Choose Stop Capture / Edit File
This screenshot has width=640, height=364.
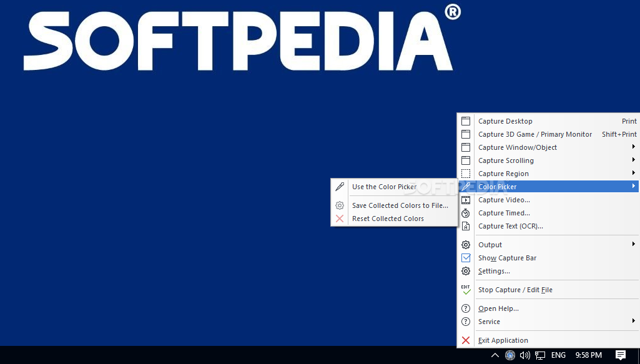(549, 290)
